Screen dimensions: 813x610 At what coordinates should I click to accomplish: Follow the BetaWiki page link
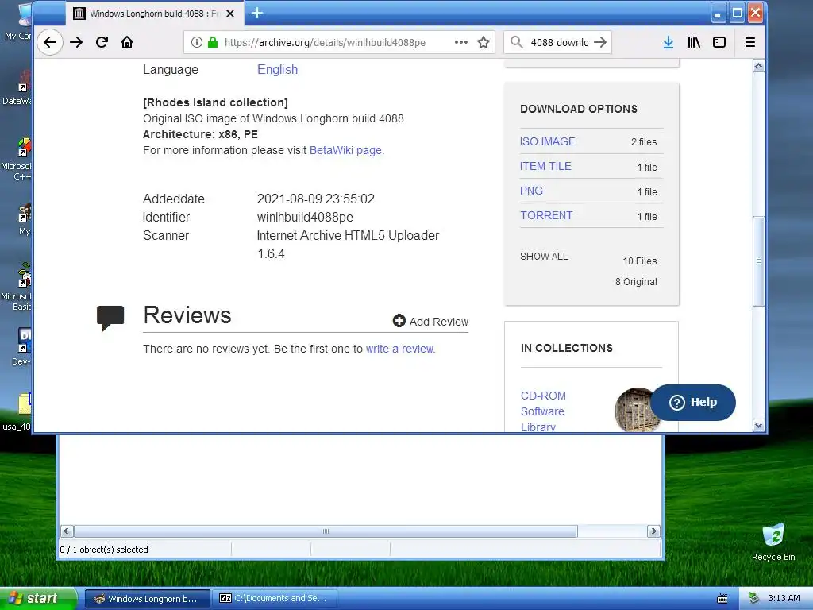pos(346,150)
